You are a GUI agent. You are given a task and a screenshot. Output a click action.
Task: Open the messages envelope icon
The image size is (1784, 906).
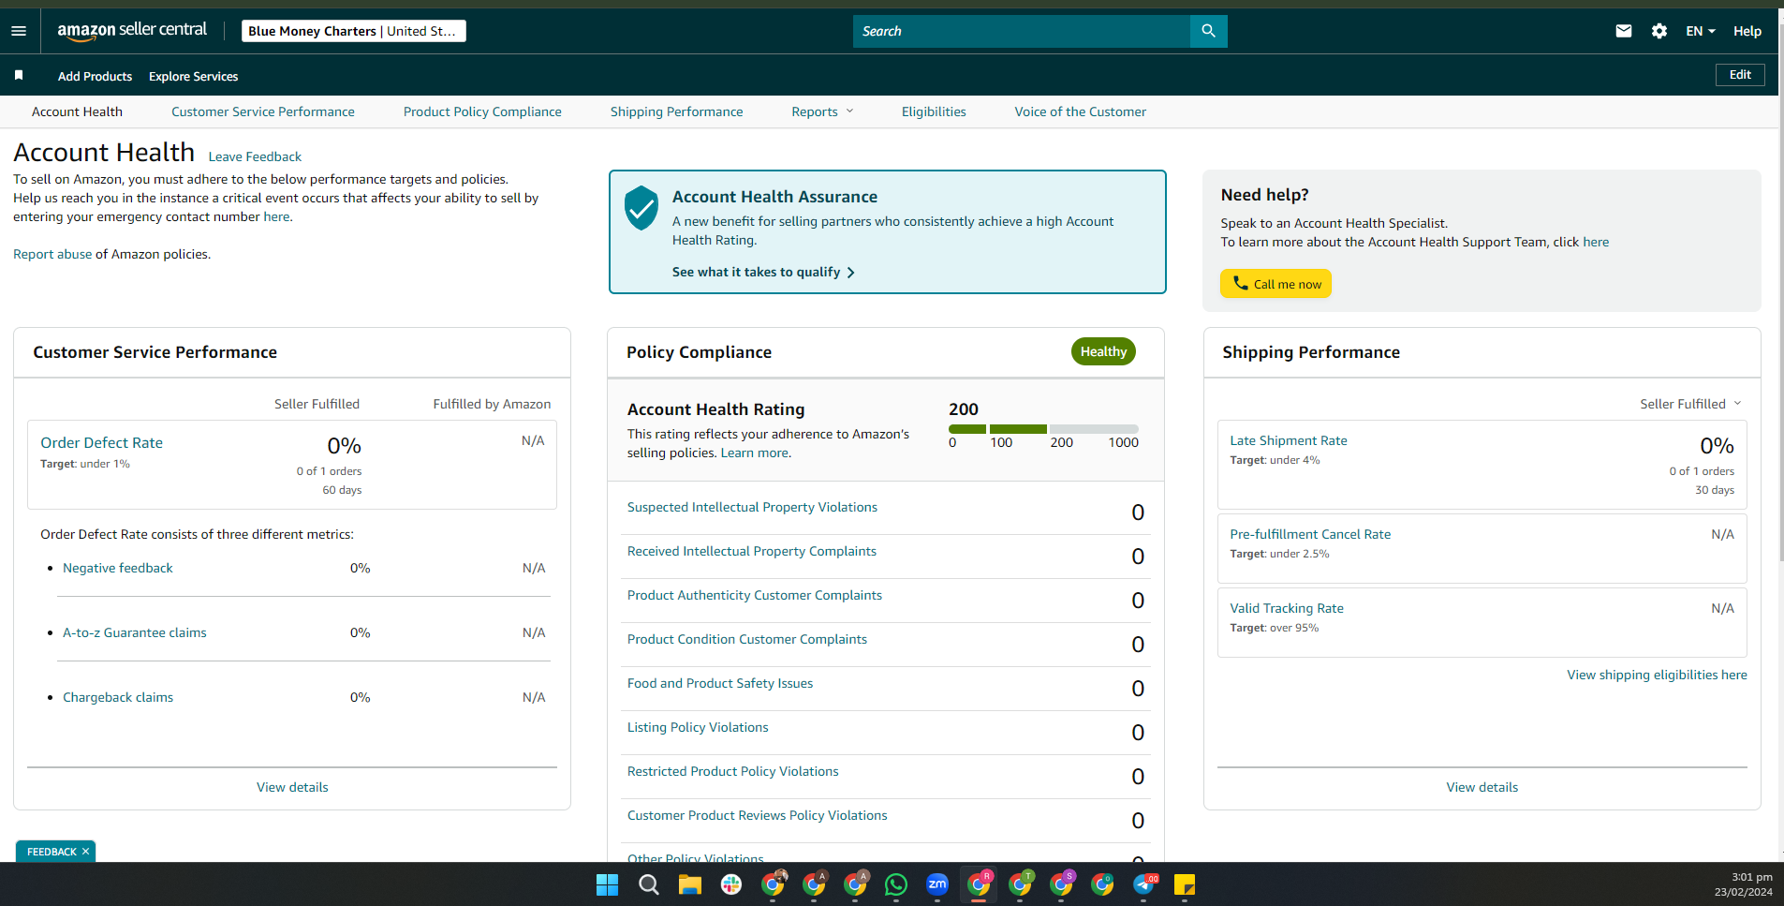[x=1624, y=31]
